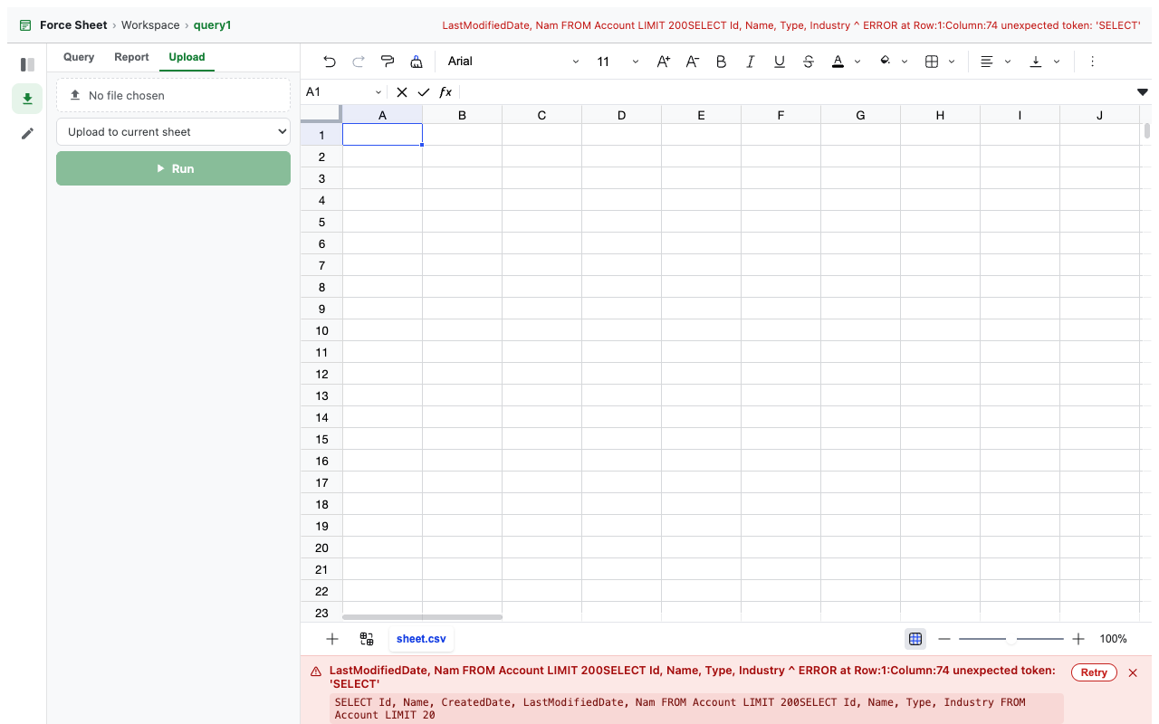Screen dimensions: 1159x724
Task: Select row 5 header
Action: (x=321, y=222)
